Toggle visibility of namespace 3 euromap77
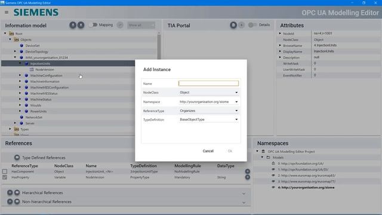This screenshot has height=215, width=382. (273, 182)
